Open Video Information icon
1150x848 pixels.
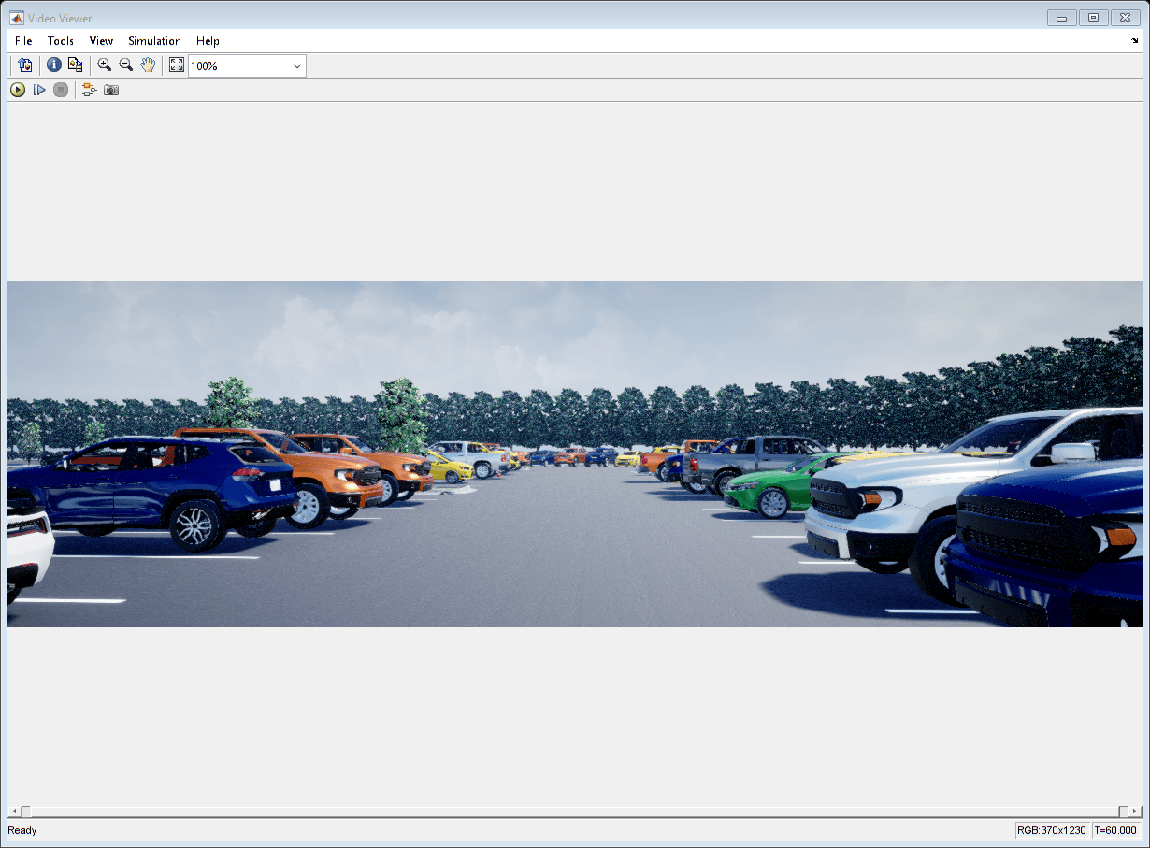click(x=53, y=65)
